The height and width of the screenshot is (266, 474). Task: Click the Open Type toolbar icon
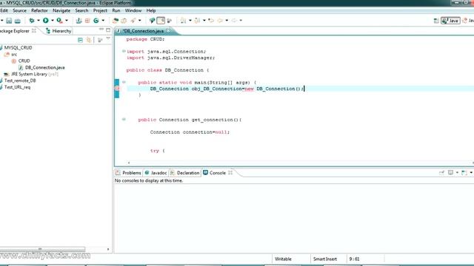pyautogui.click(x=116, y=21)
